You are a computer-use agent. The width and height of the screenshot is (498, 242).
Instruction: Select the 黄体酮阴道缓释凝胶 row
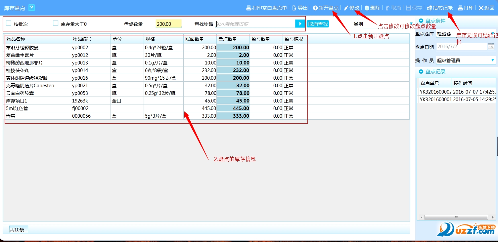click(207, 78)
